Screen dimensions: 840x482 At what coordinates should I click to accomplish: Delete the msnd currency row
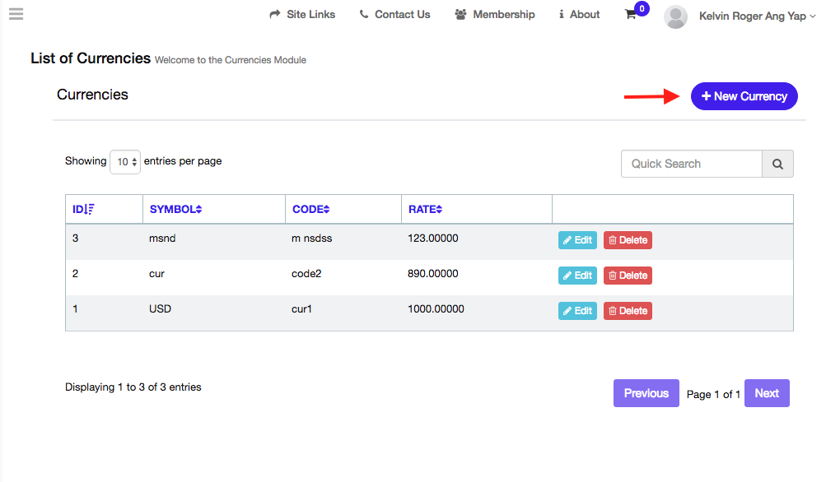click(628, 240)
